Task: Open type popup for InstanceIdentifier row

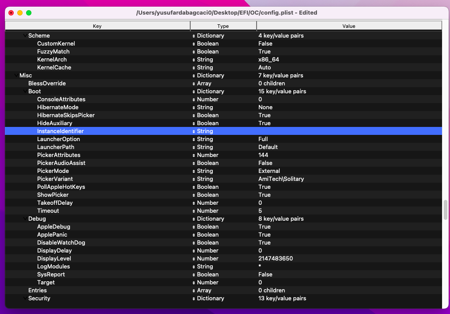Action: 194,131
